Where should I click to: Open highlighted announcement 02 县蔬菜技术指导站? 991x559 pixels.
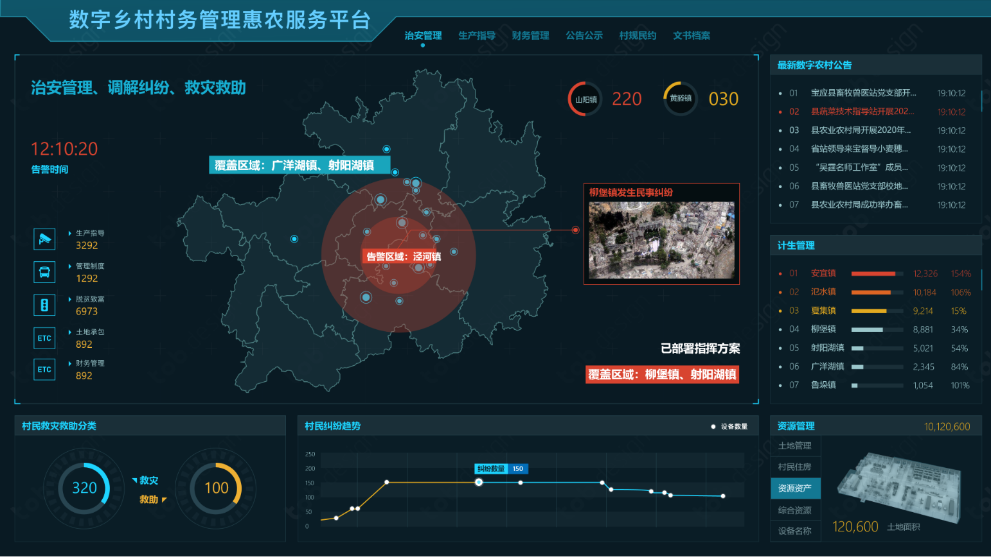pos(873,112)
